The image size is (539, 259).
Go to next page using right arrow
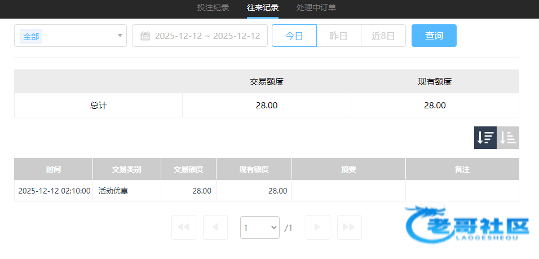(317, 227)
